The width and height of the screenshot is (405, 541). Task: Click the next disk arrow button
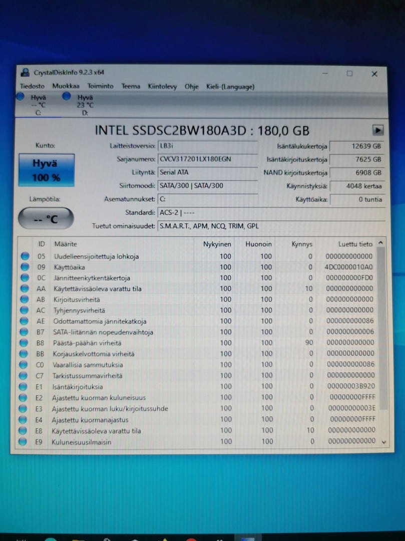point(378,130)
